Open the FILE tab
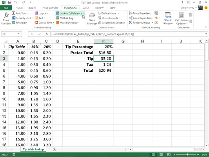209x157 pixels. (x=6, y=8)
